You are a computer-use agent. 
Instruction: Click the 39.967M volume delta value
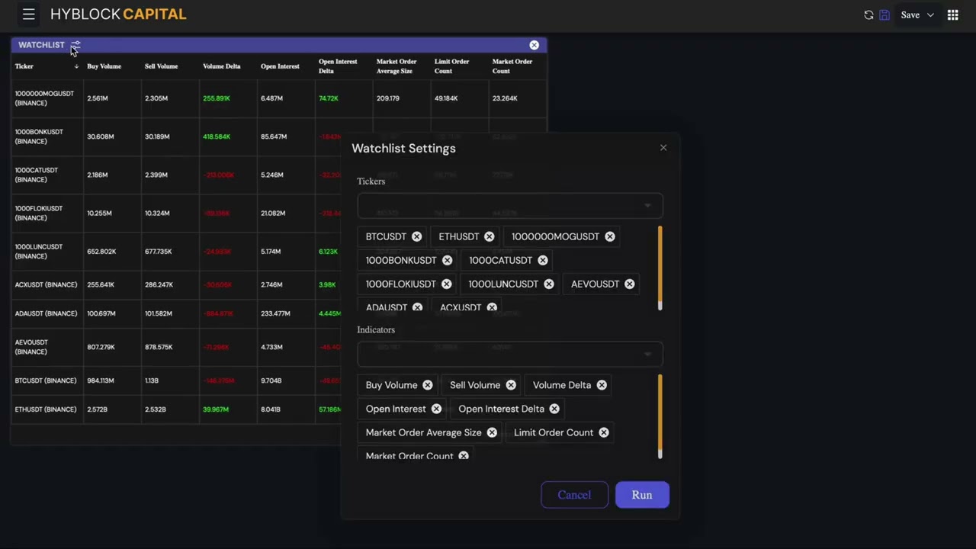[216, 409]
